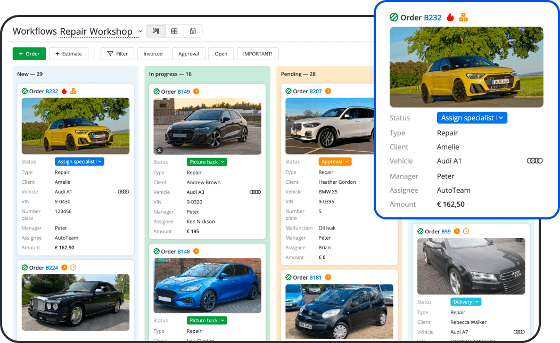560x343 pixels.
Task: Open yellow Audi photo on board B232 card
Action: click(76, 126)
